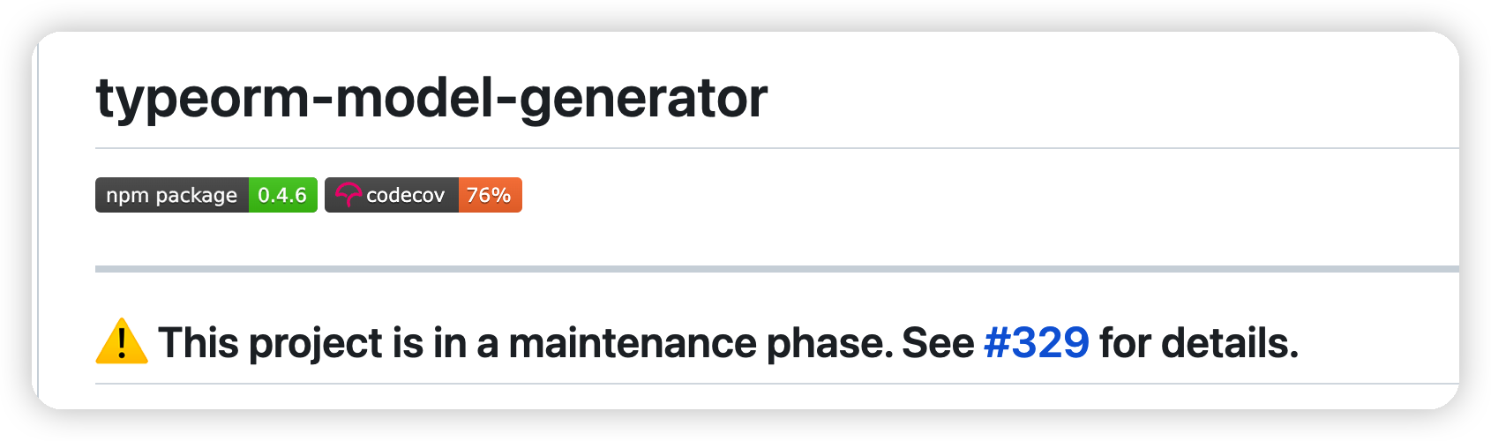Image resolution: width=1491 pixels, height=441 pixels.
Task: Click the word "typeorm" in the title
Action: tap(202, 98)
